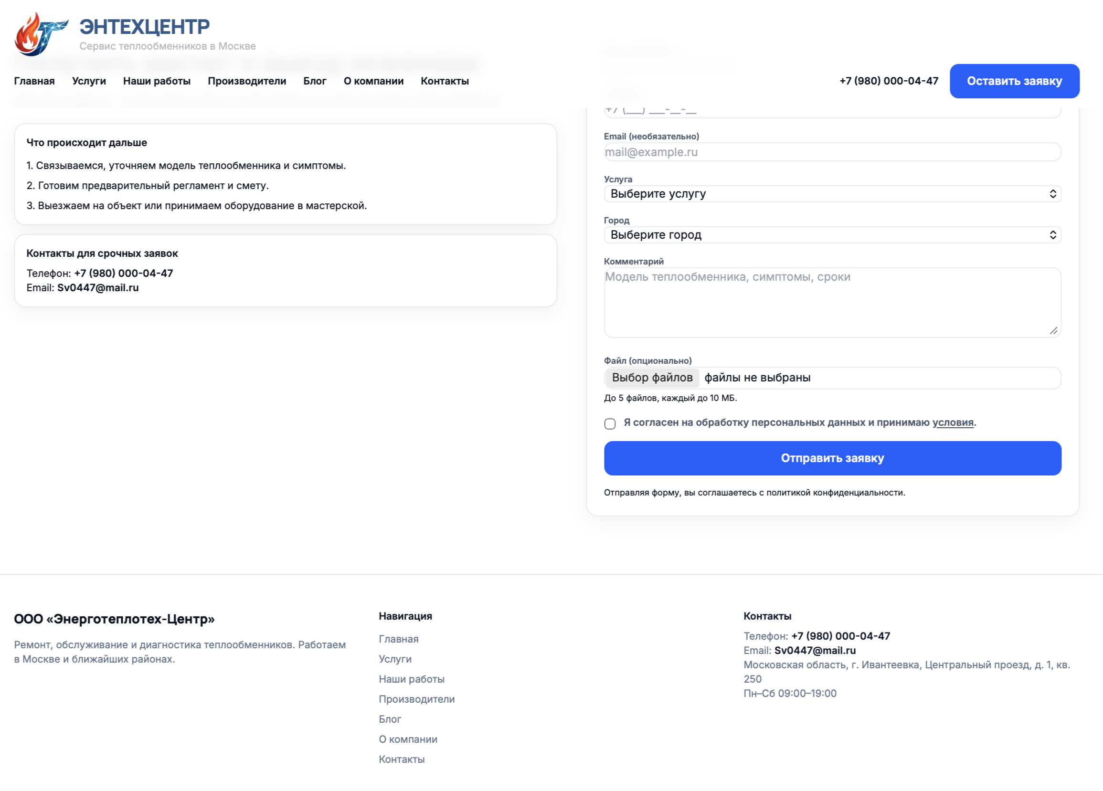Check the personal data consent checkbox
1103x791 pixels.
click(610, 423)
